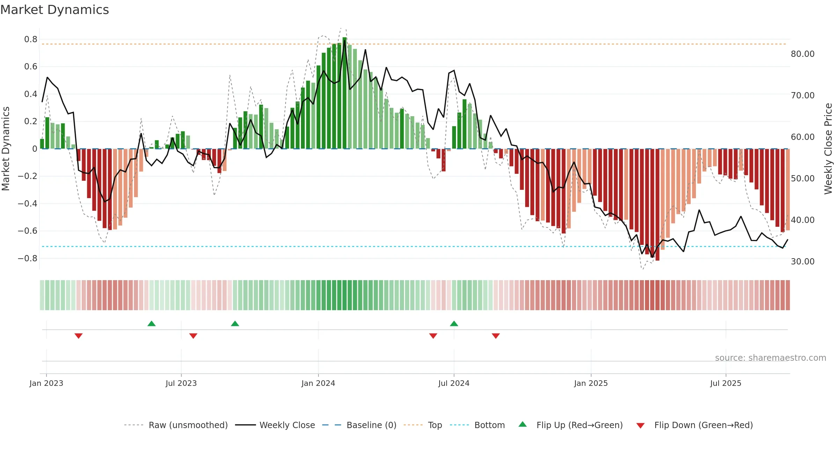This screenshot has width=838, height=471.
Task: Toggle the Weekly Close legend entry
Action: pos(275,425)
